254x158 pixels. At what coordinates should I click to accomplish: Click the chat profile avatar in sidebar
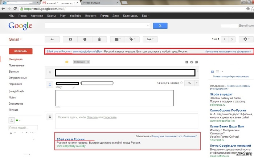pos(12,120)
